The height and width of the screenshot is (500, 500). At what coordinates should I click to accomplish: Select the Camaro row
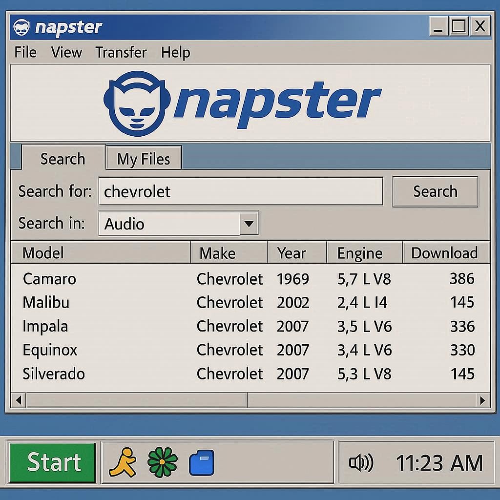coord(250,279)
